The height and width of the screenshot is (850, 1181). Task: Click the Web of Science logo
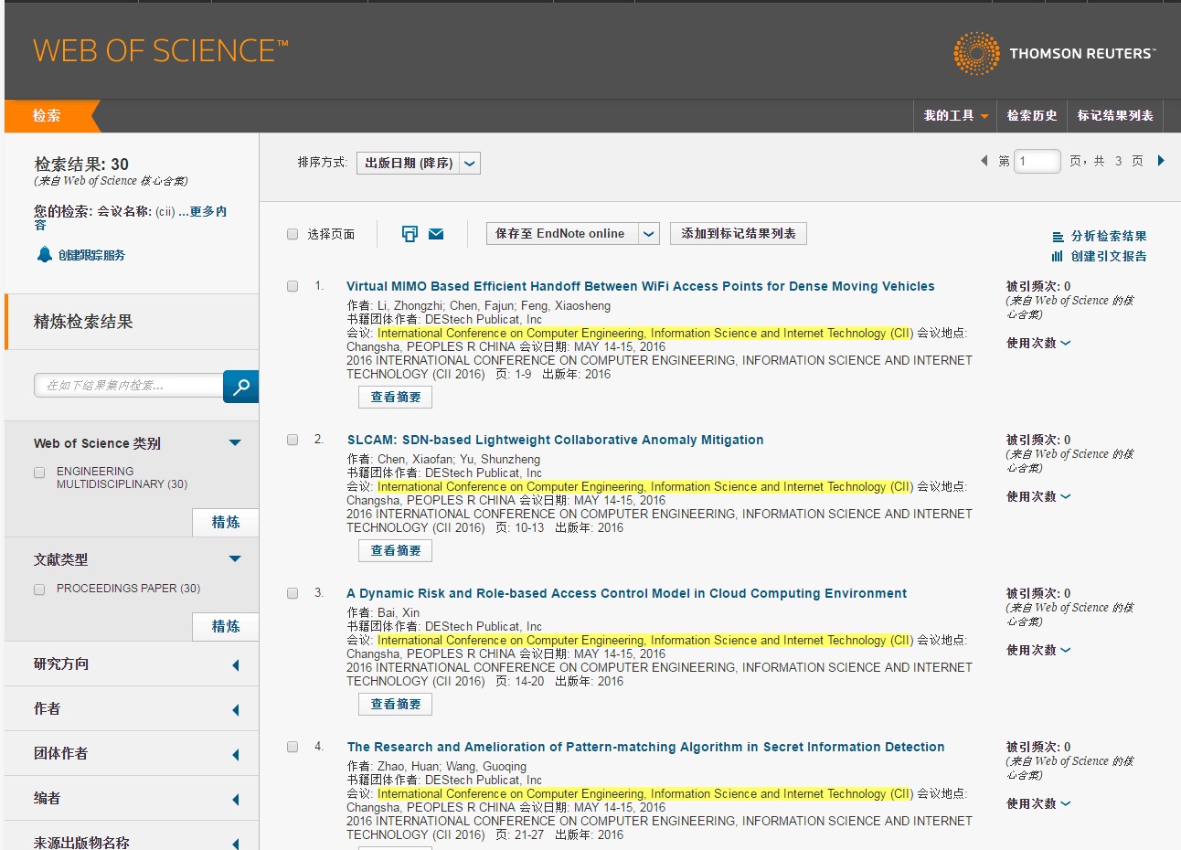point(161,50)
